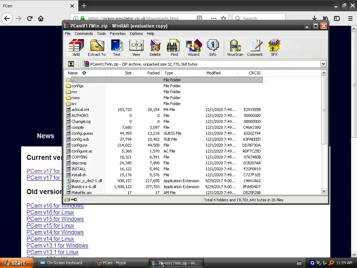Open PCem v15 for Windows link
This screenshot has width=357, height=268.
coord(55,219)
